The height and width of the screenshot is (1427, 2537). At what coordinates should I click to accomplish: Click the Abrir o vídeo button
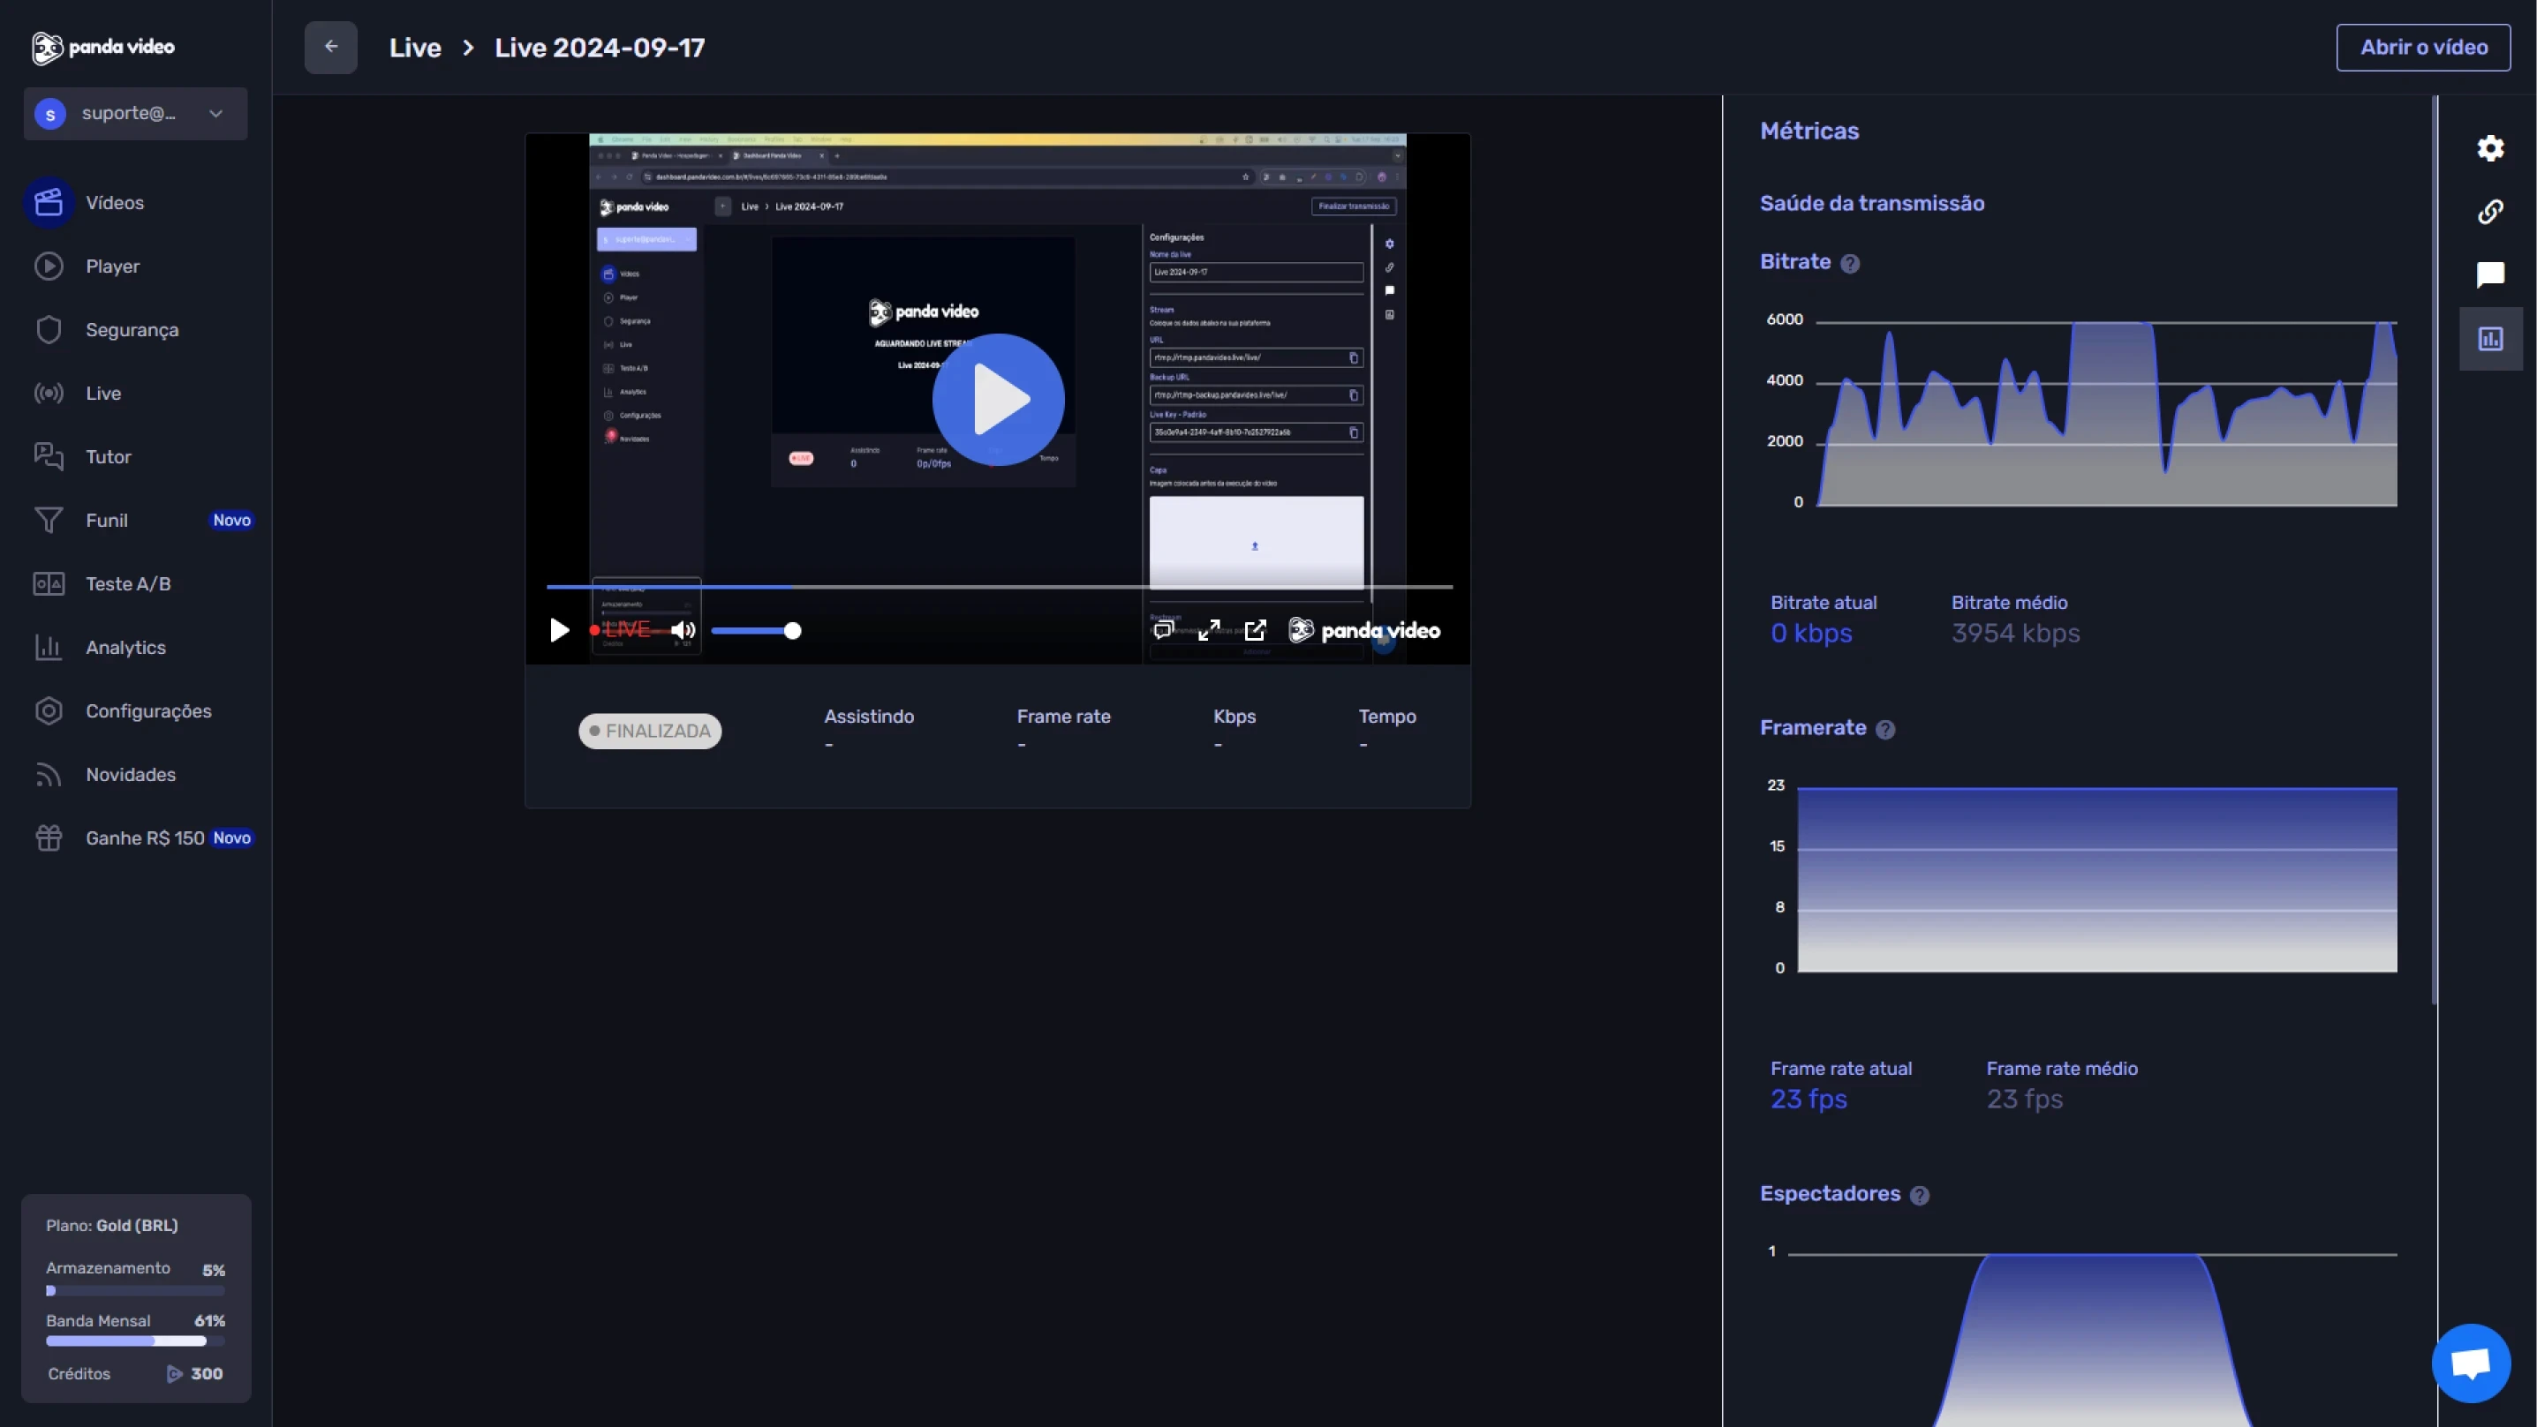[x=2423, y=48]
